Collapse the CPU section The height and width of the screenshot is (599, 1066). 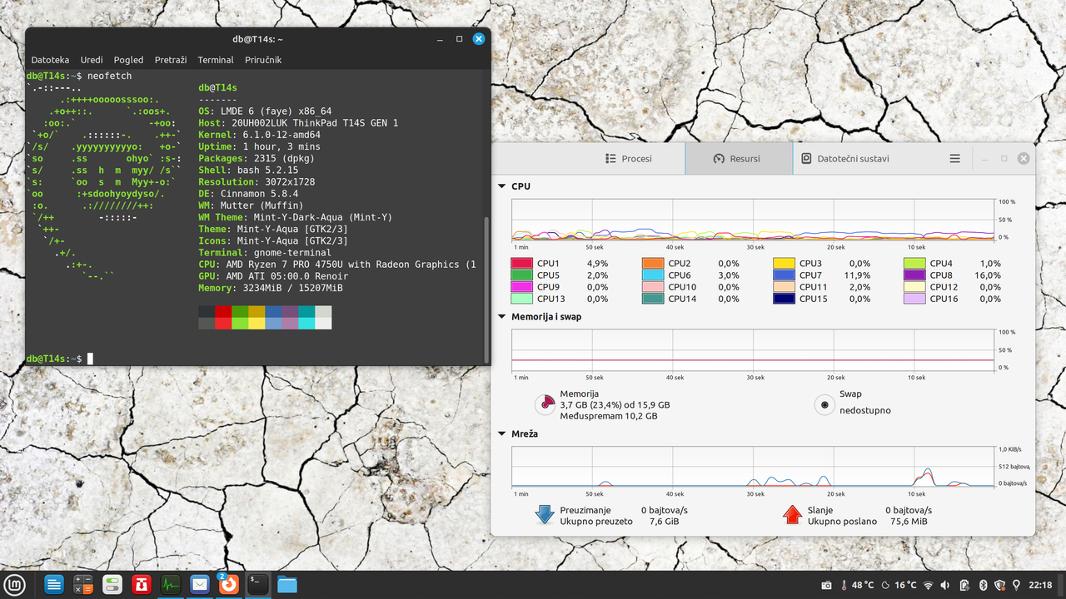[501, 186]
